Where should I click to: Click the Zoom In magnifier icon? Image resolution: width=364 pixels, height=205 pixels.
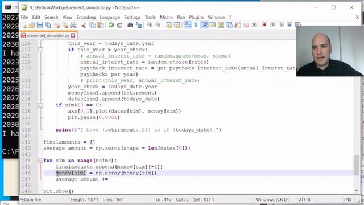149,25
